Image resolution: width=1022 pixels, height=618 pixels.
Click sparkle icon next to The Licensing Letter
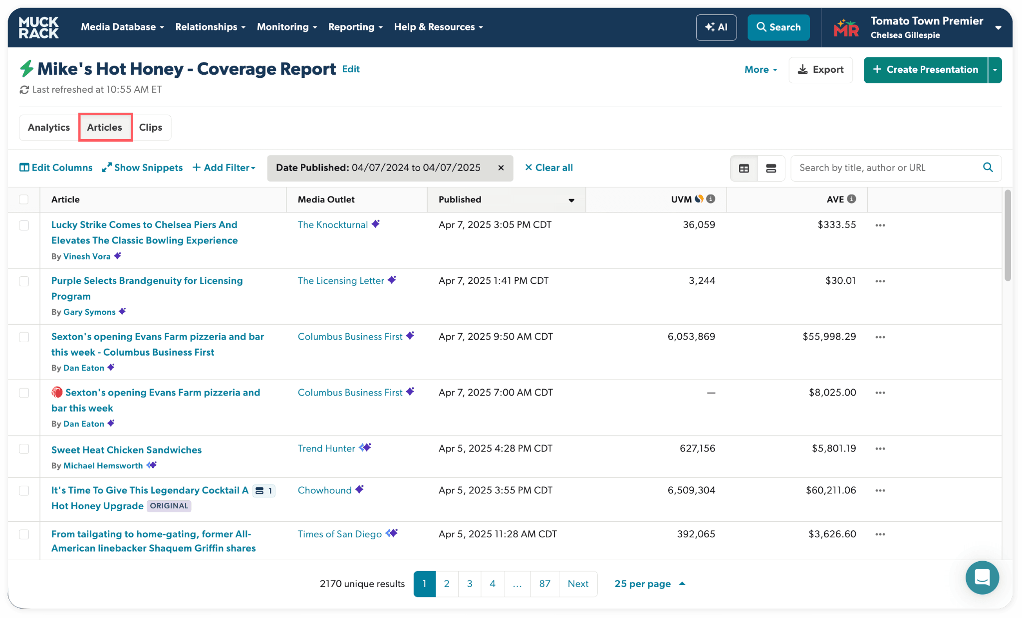(x=392, y=280)
